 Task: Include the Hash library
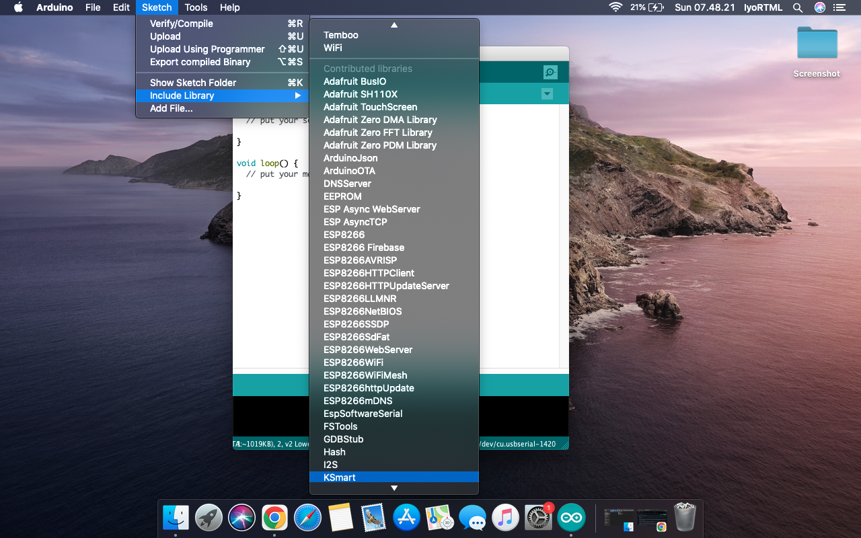click(394, 452)
